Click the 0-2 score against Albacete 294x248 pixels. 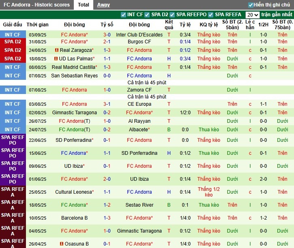[107, 130]
